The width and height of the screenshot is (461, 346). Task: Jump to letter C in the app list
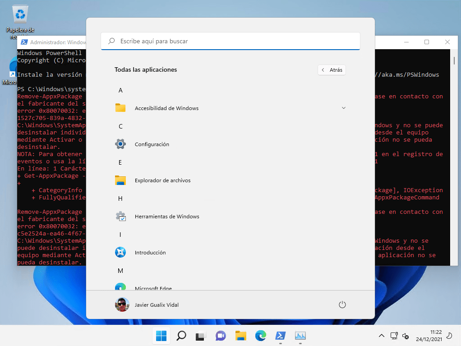coord(120,126)
